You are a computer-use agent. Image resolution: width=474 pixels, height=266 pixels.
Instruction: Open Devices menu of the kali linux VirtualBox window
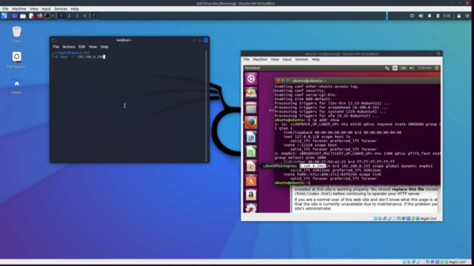[x=61, y=9]
